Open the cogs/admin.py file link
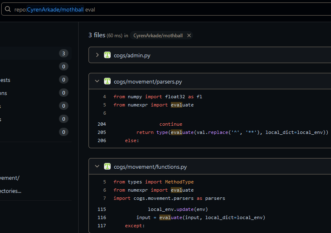 132,55
